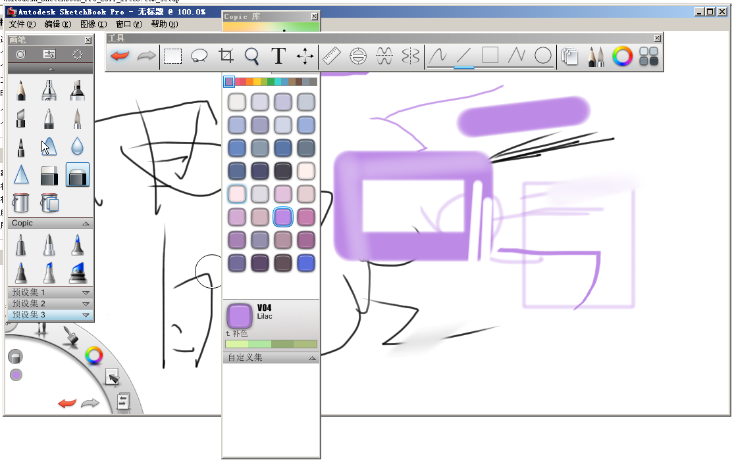Choose the crop tool
Viewport: 732px width, 460px height.
226,56
